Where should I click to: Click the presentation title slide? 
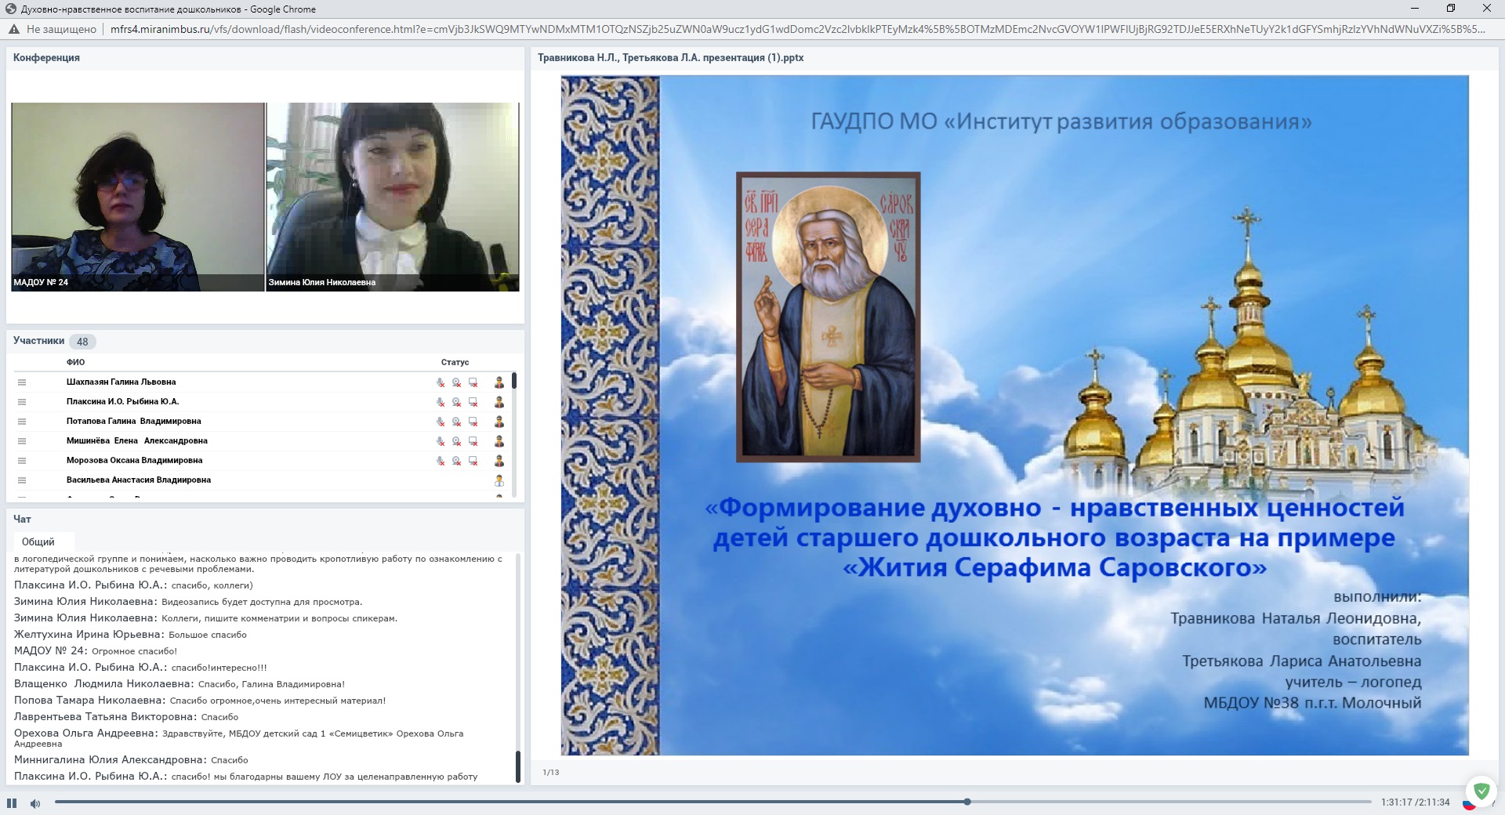(x=1014, y=415)
